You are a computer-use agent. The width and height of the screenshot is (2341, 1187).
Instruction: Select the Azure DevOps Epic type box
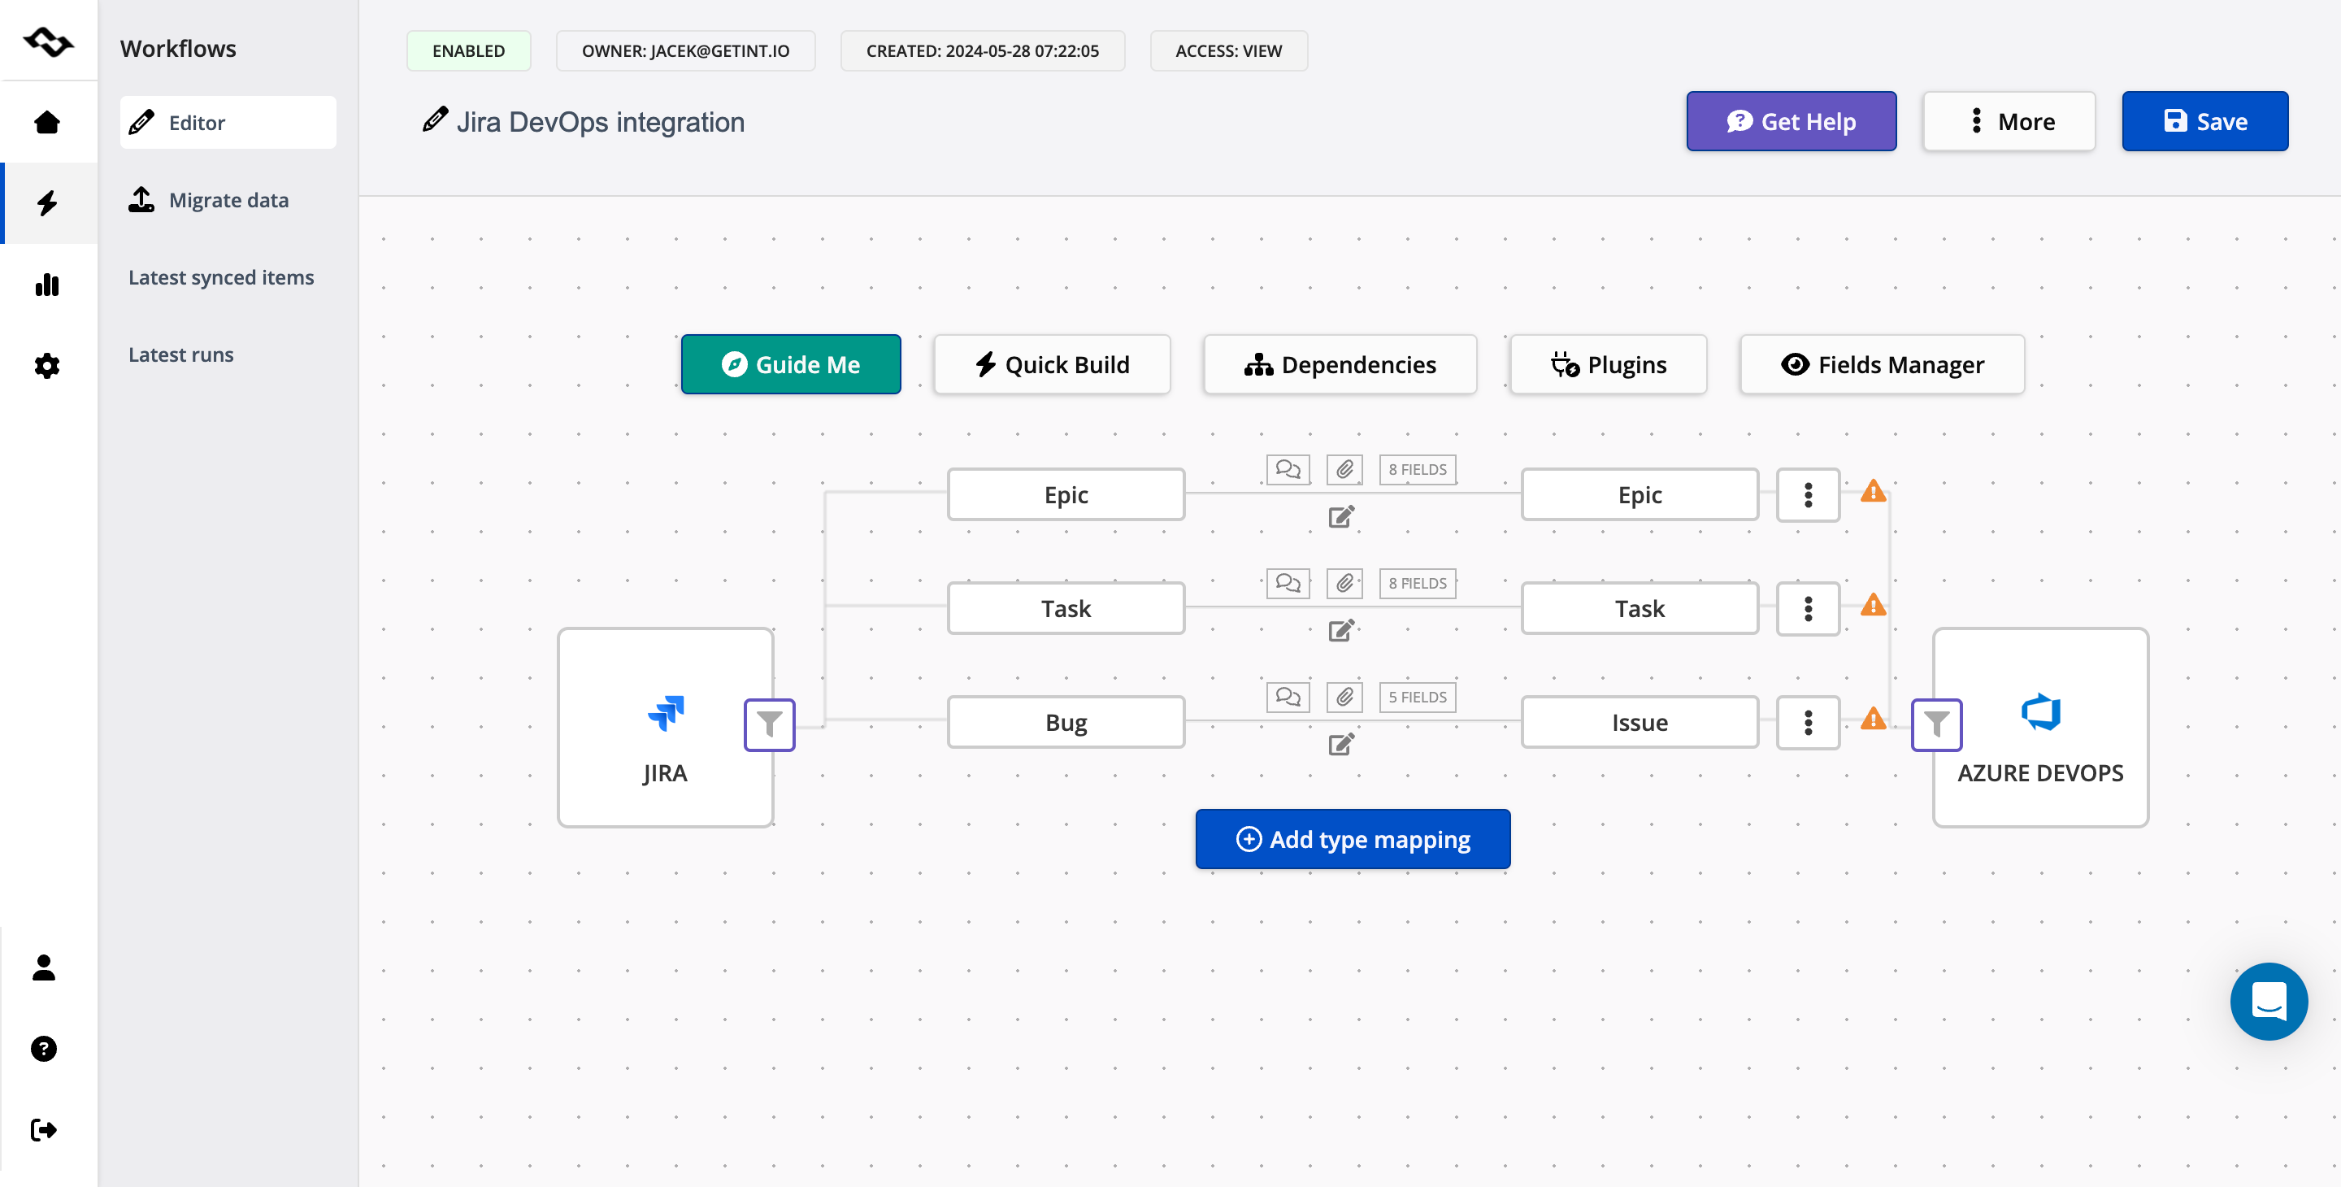[x=1640, y=494]
